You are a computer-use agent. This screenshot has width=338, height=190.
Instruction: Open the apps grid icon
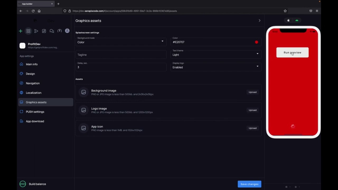(x=28, y=31)
